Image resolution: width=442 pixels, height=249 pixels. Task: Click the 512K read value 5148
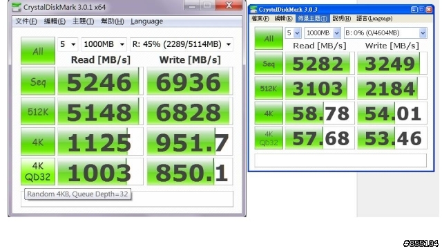(x=100, y=111)
